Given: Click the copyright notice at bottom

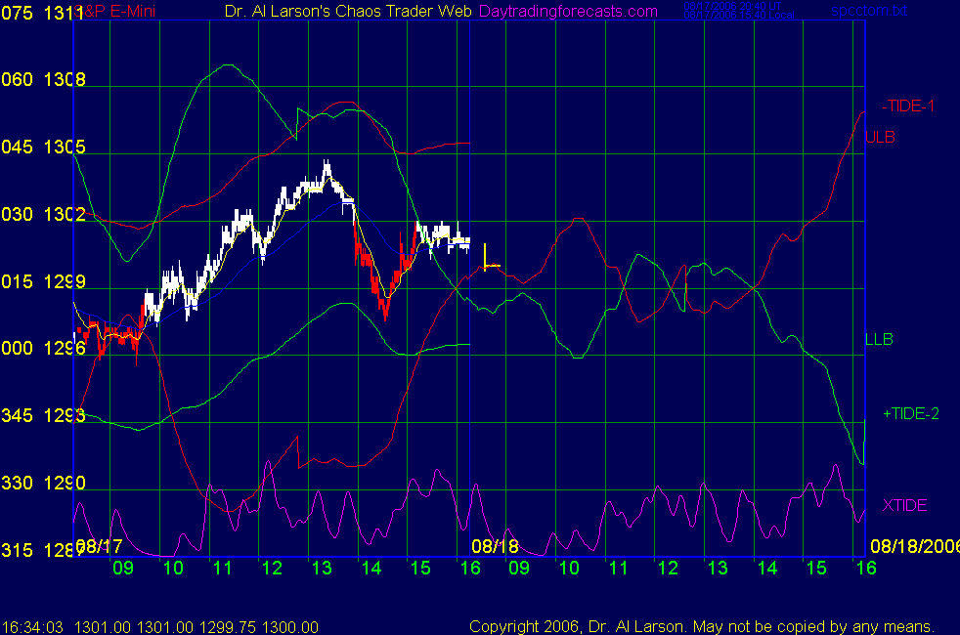Looking at the screenshot, I should coord(702,626).
